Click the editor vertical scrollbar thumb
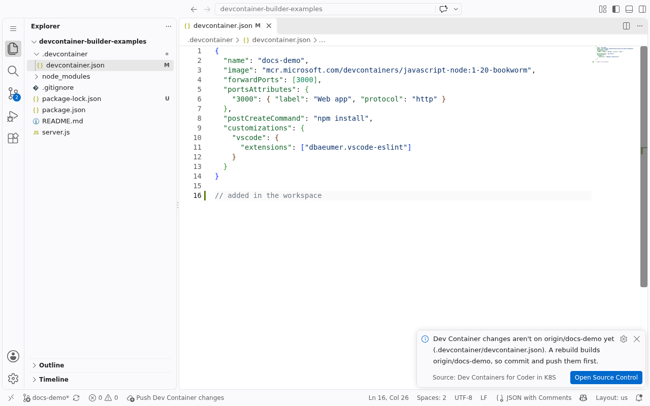 644,166
